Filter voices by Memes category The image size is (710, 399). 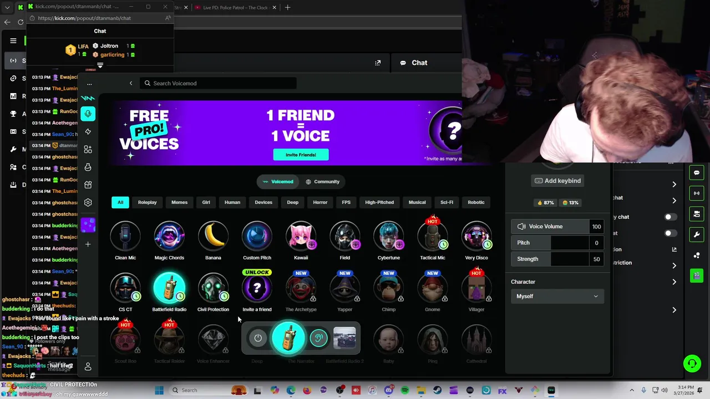coord(179,202)
